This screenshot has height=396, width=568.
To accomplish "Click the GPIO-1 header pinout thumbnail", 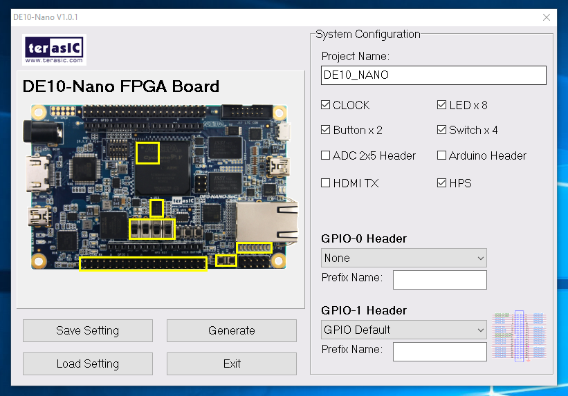I will pos(519,336).
